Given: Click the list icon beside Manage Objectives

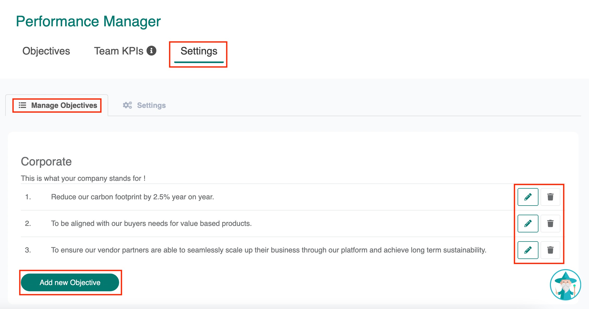Looking at the screenshot, I should tap(22, 105).
